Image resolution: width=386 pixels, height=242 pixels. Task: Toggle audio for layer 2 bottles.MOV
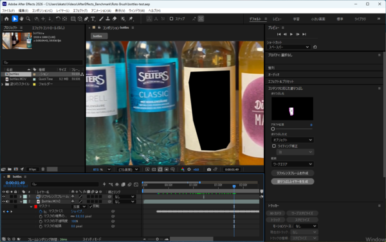click(7, 202)
